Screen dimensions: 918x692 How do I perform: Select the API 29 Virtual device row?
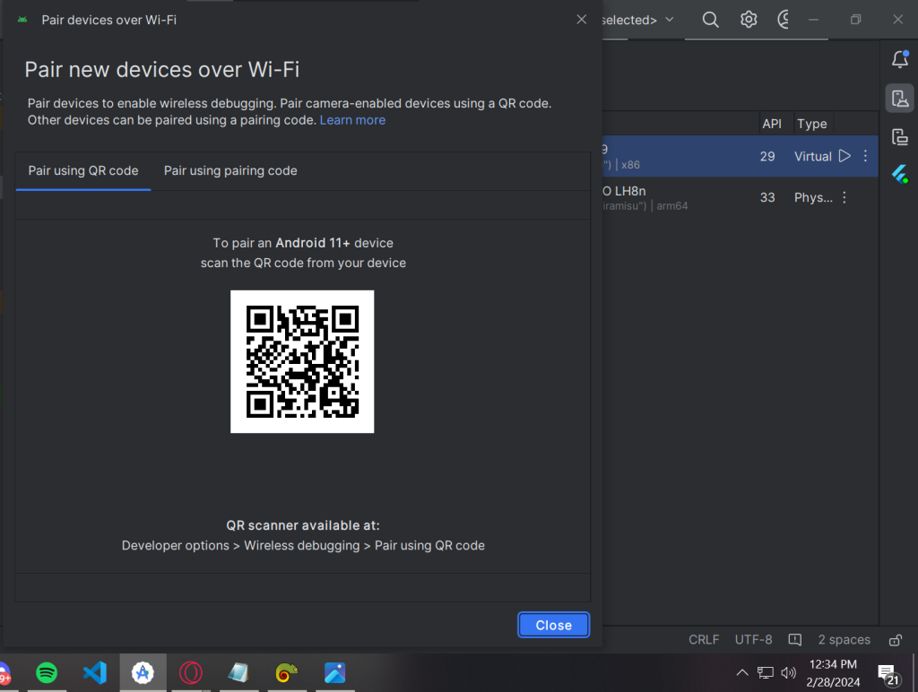[740, 156]
